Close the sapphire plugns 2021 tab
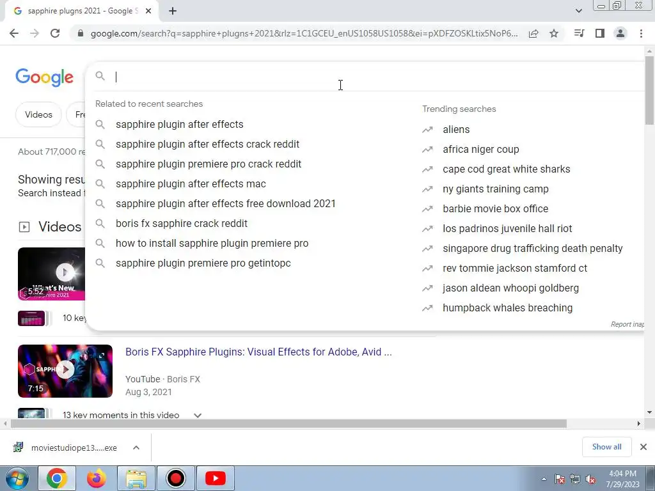 pyautogui.click(x=148, y=12)
